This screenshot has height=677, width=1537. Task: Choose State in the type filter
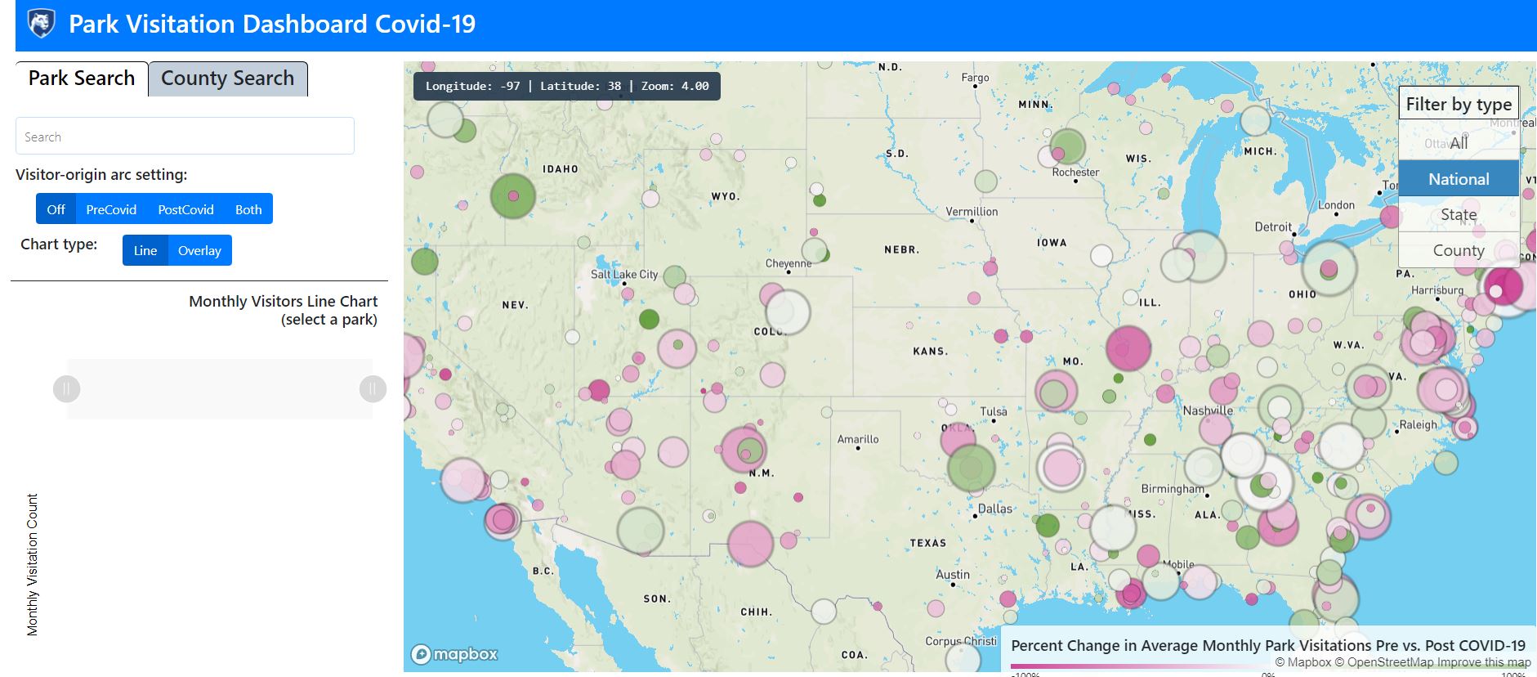[x=1459, y=215]
